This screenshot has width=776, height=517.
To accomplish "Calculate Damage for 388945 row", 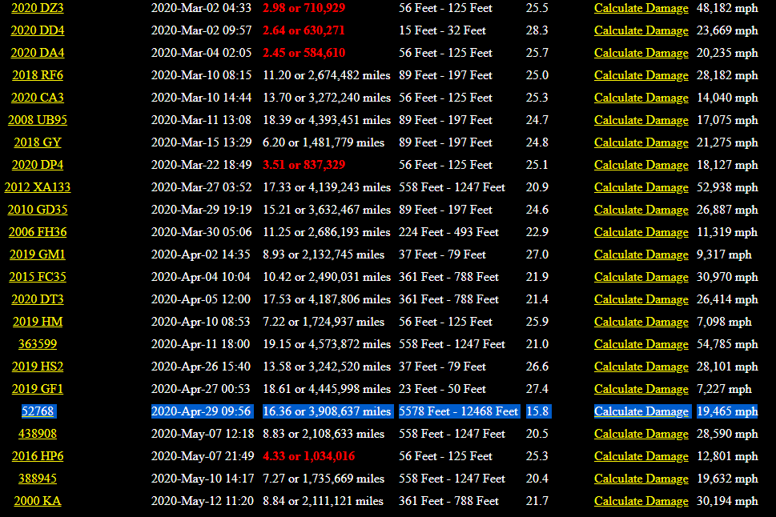I will [641, 479].
